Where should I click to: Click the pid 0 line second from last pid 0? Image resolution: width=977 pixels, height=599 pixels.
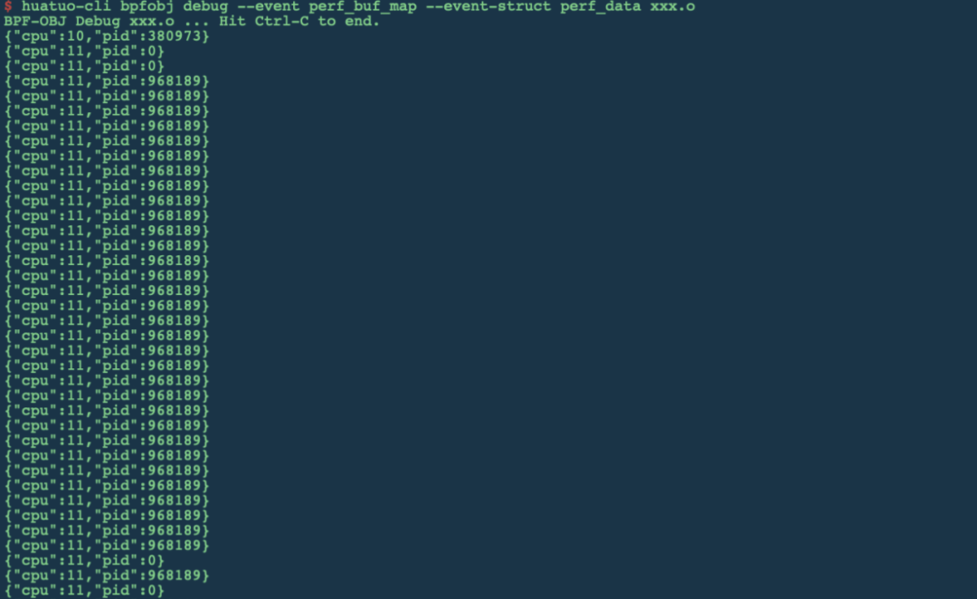coord(84,560)
